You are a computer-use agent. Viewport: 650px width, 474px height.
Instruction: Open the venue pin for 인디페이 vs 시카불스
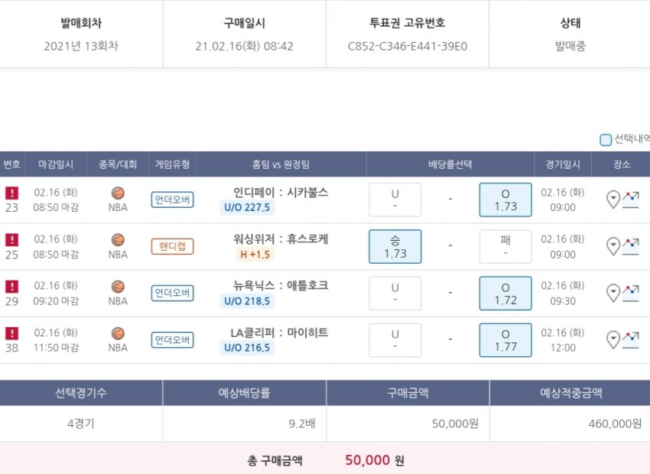tap(613, 200)
